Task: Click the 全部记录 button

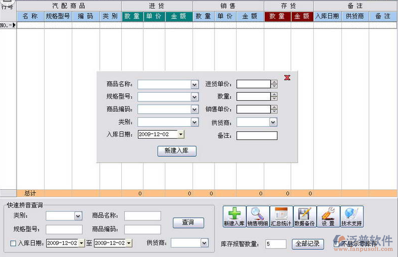Action: tap(308, 244)
